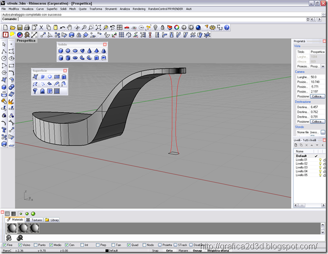Open the Proiezione dropdown arrow
Image resolution: width=328 pixels, height=254 pixels.
323,67
